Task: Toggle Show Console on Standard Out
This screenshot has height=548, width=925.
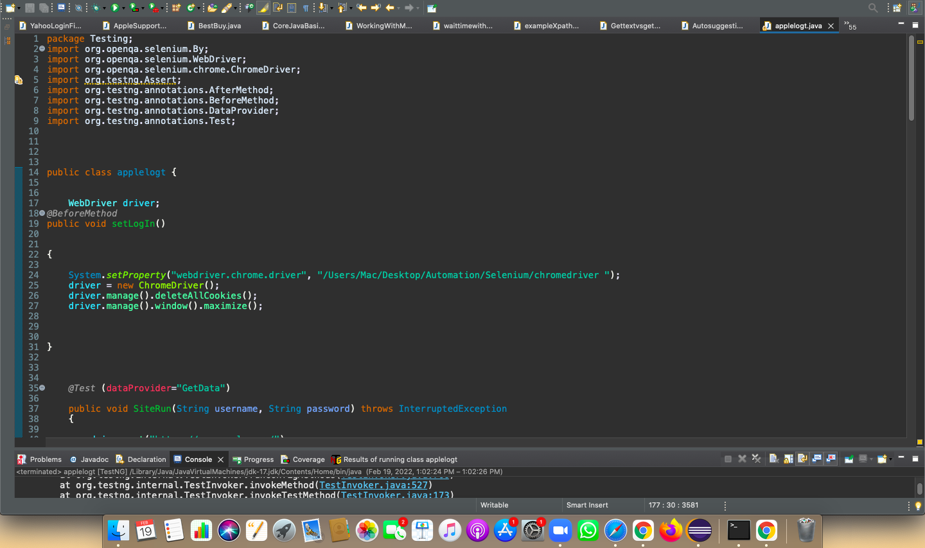Action: pos(816,459)
